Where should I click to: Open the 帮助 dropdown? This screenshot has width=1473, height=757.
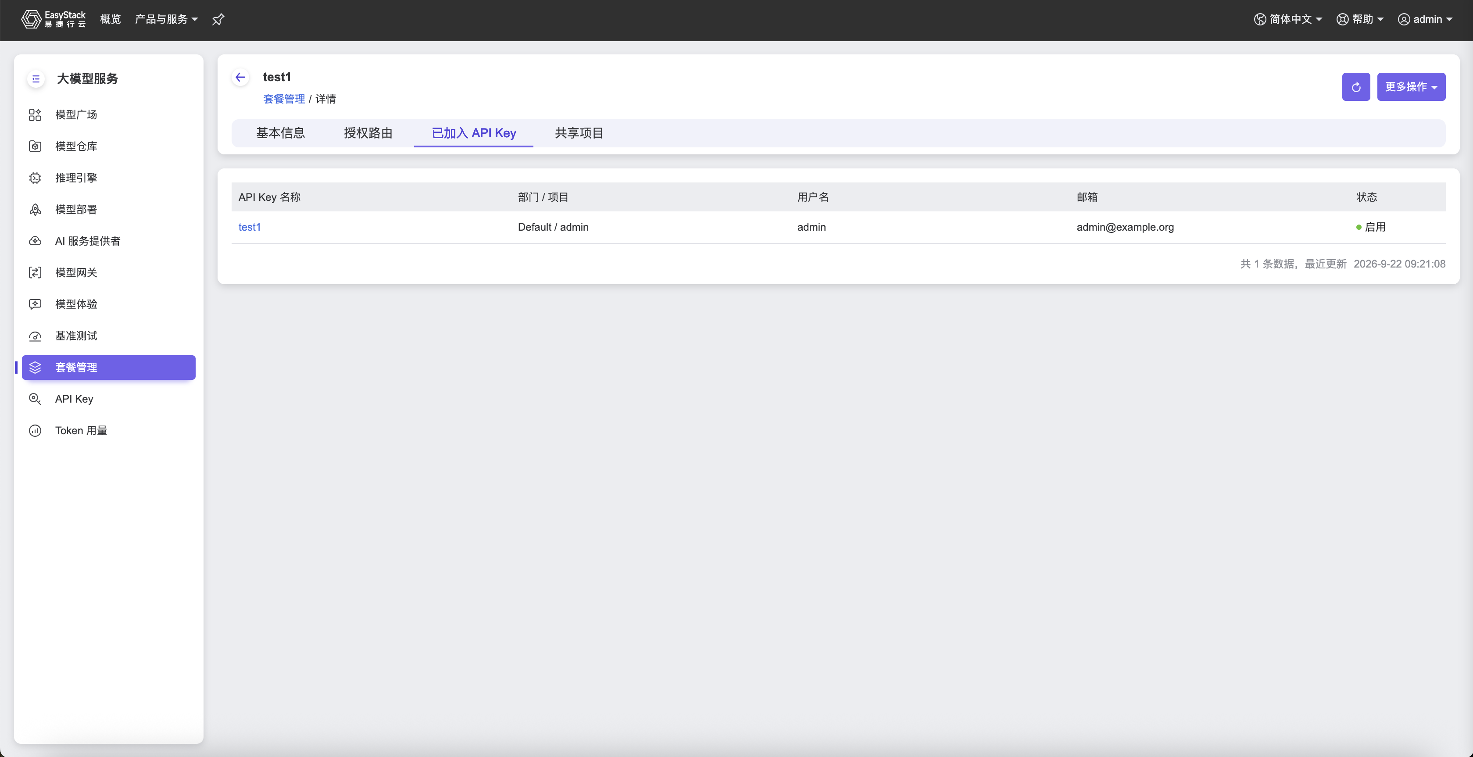[x=1359, y=19]
